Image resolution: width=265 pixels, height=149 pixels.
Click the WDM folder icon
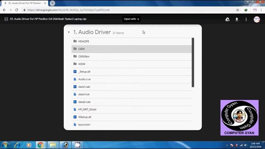(75, 64)
